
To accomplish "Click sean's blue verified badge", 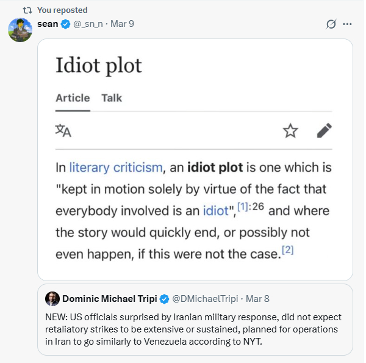I will [x=65, y=24].
